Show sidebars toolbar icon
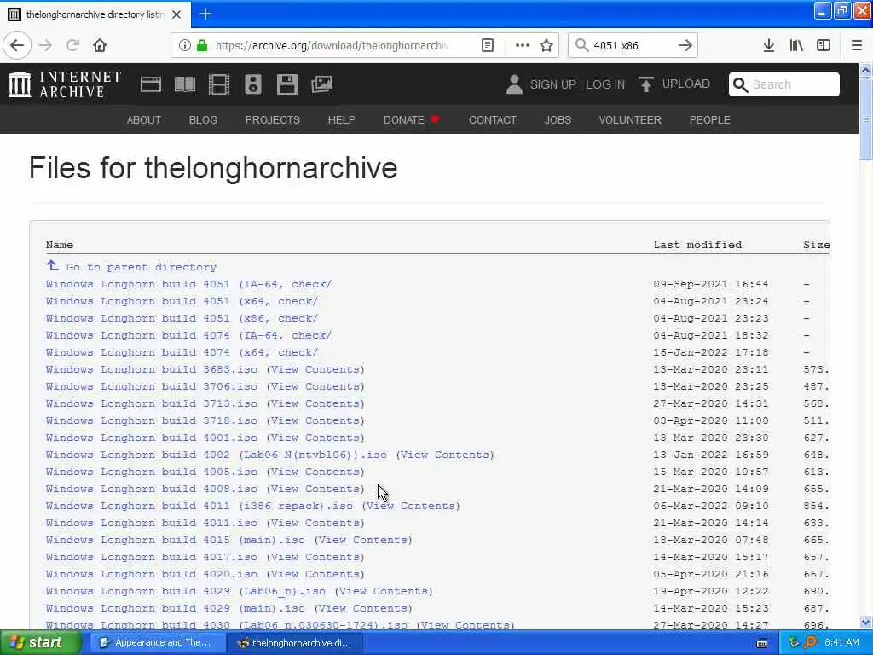Image resolution: width=873 pixels, height=655 pixels. [x=824, y=45]
